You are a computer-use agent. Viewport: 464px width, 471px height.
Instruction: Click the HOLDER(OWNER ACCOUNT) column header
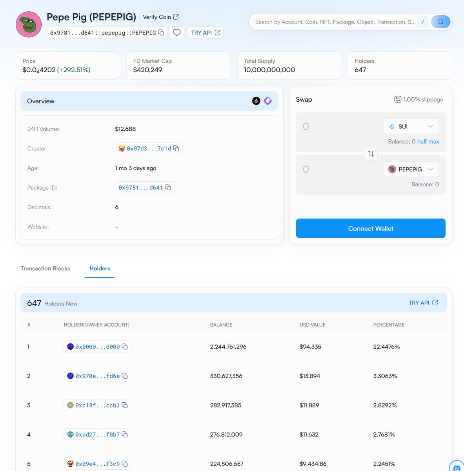pos(96,325)
